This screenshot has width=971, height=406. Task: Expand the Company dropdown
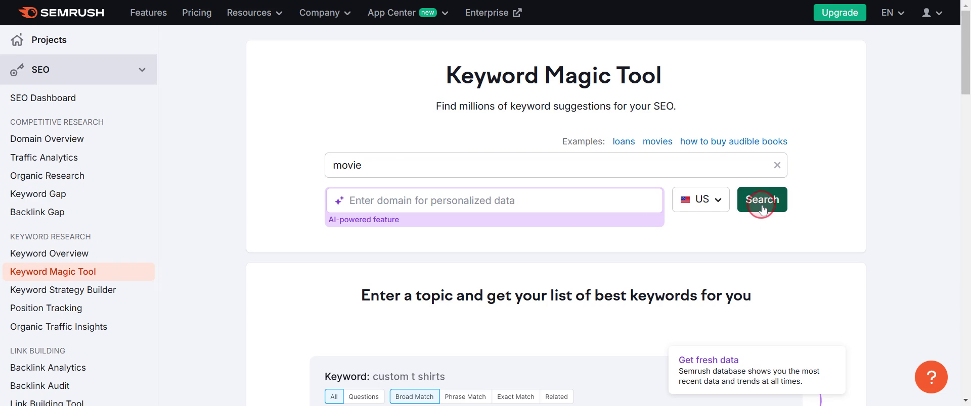coord(325,13)
